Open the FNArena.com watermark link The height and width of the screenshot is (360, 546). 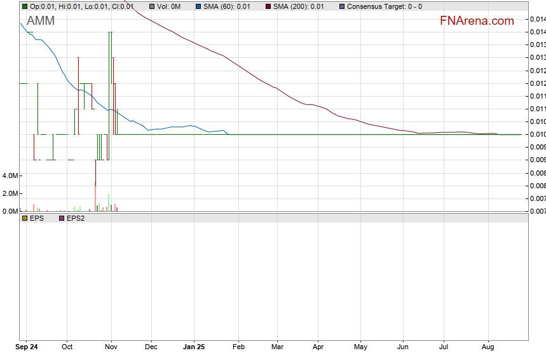pyautogui.click(x=477, y=21)
